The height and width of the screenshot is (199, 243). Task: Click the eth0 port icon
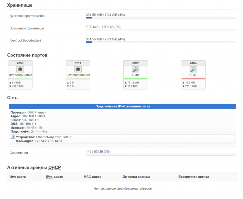click(x=20, y=69)
